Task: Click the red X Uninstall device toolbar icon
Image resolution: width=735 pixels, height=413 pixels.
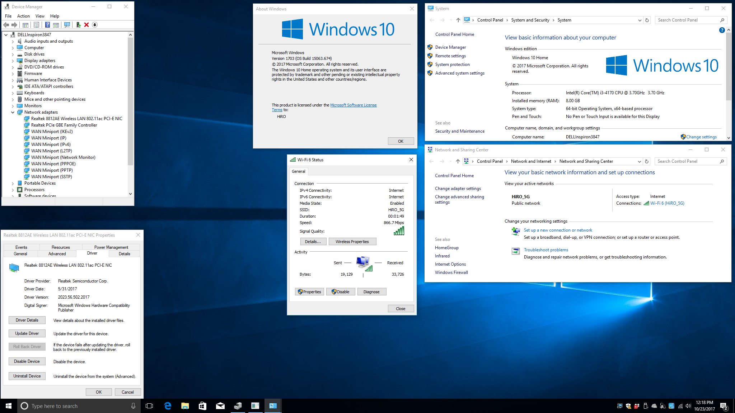Action: (x=86, y=25)
